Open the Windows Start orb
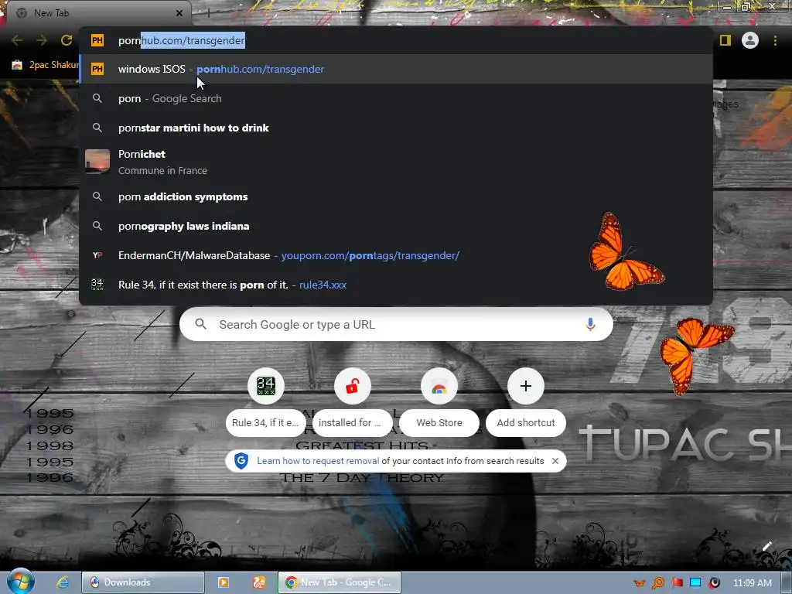 [20, 582]
